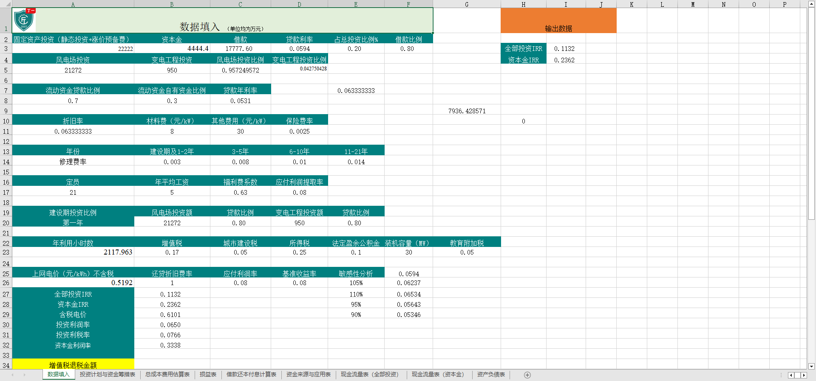Screen dimensions: 816x381
Task: Open the 资金来源与应用表 sheet tab
Action: [309, 374]
